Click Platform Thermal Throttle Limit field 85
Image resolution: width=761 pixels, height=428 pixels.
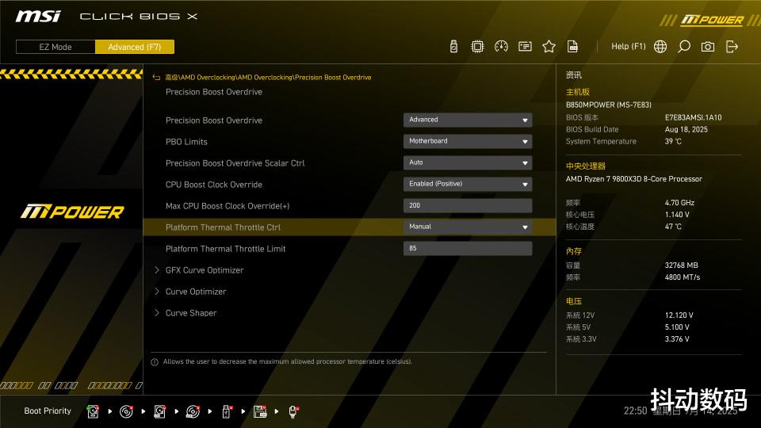tap(468, 248)
